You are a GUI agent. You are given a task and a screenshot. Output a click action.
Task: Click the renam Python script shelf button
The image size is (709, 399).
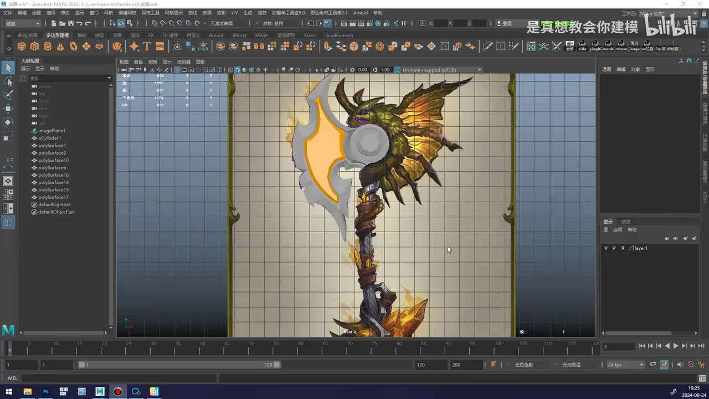(621, 47)
